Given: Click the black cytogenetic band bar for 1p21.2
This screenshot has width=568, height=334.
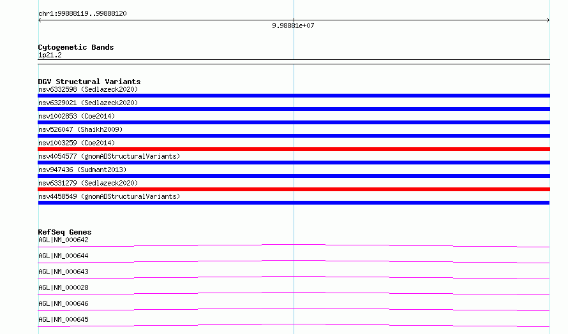Looking at the screenshot, I should pyautogui.click(x=294, y=62).
